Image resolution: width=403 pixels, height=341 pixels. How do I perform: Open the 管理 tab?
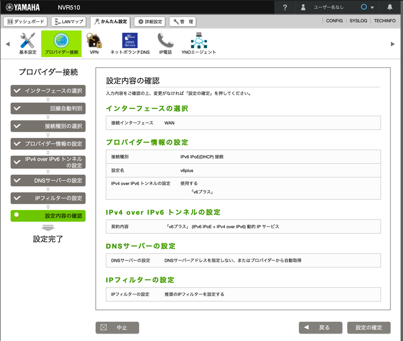183,22
